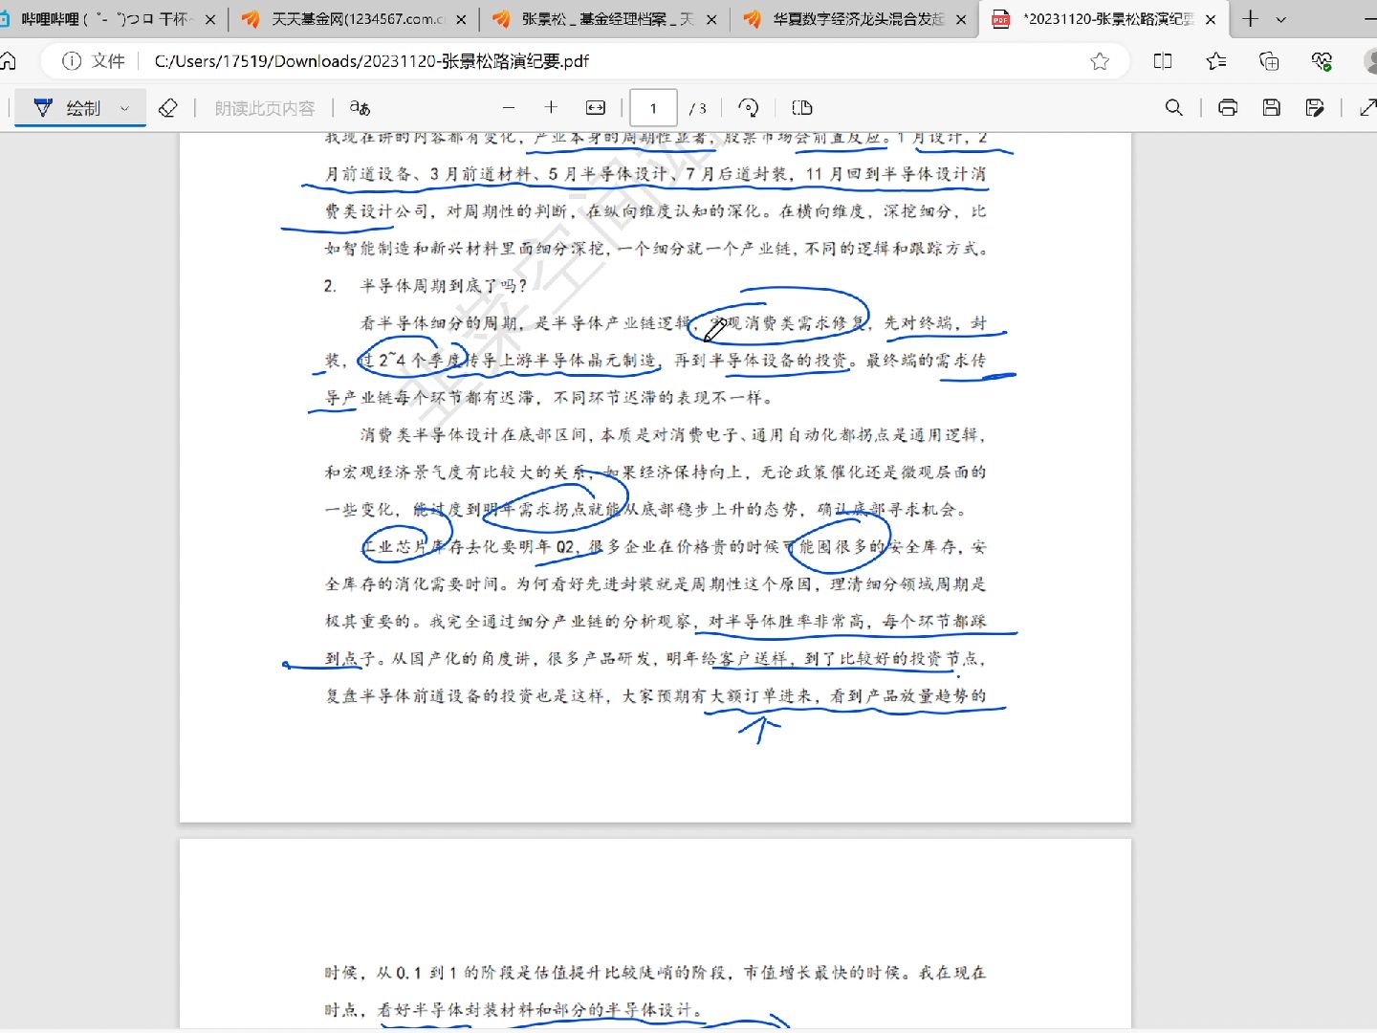Expand the Draw tool options arrow

[125, 108]
